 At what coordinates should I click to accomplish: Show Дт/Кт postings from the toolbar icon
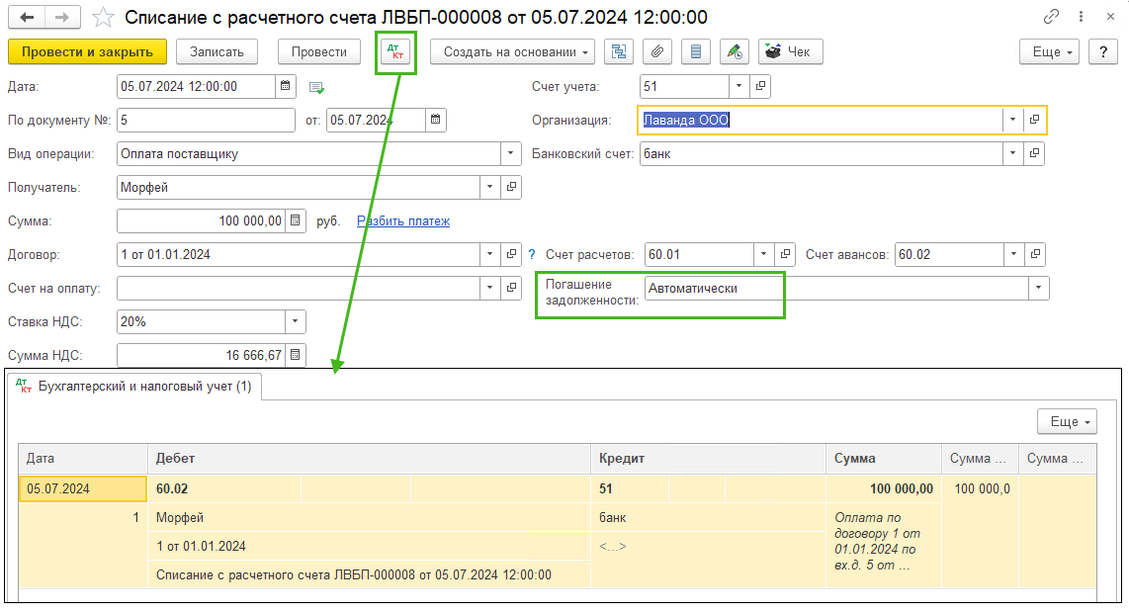pos(395,51)
